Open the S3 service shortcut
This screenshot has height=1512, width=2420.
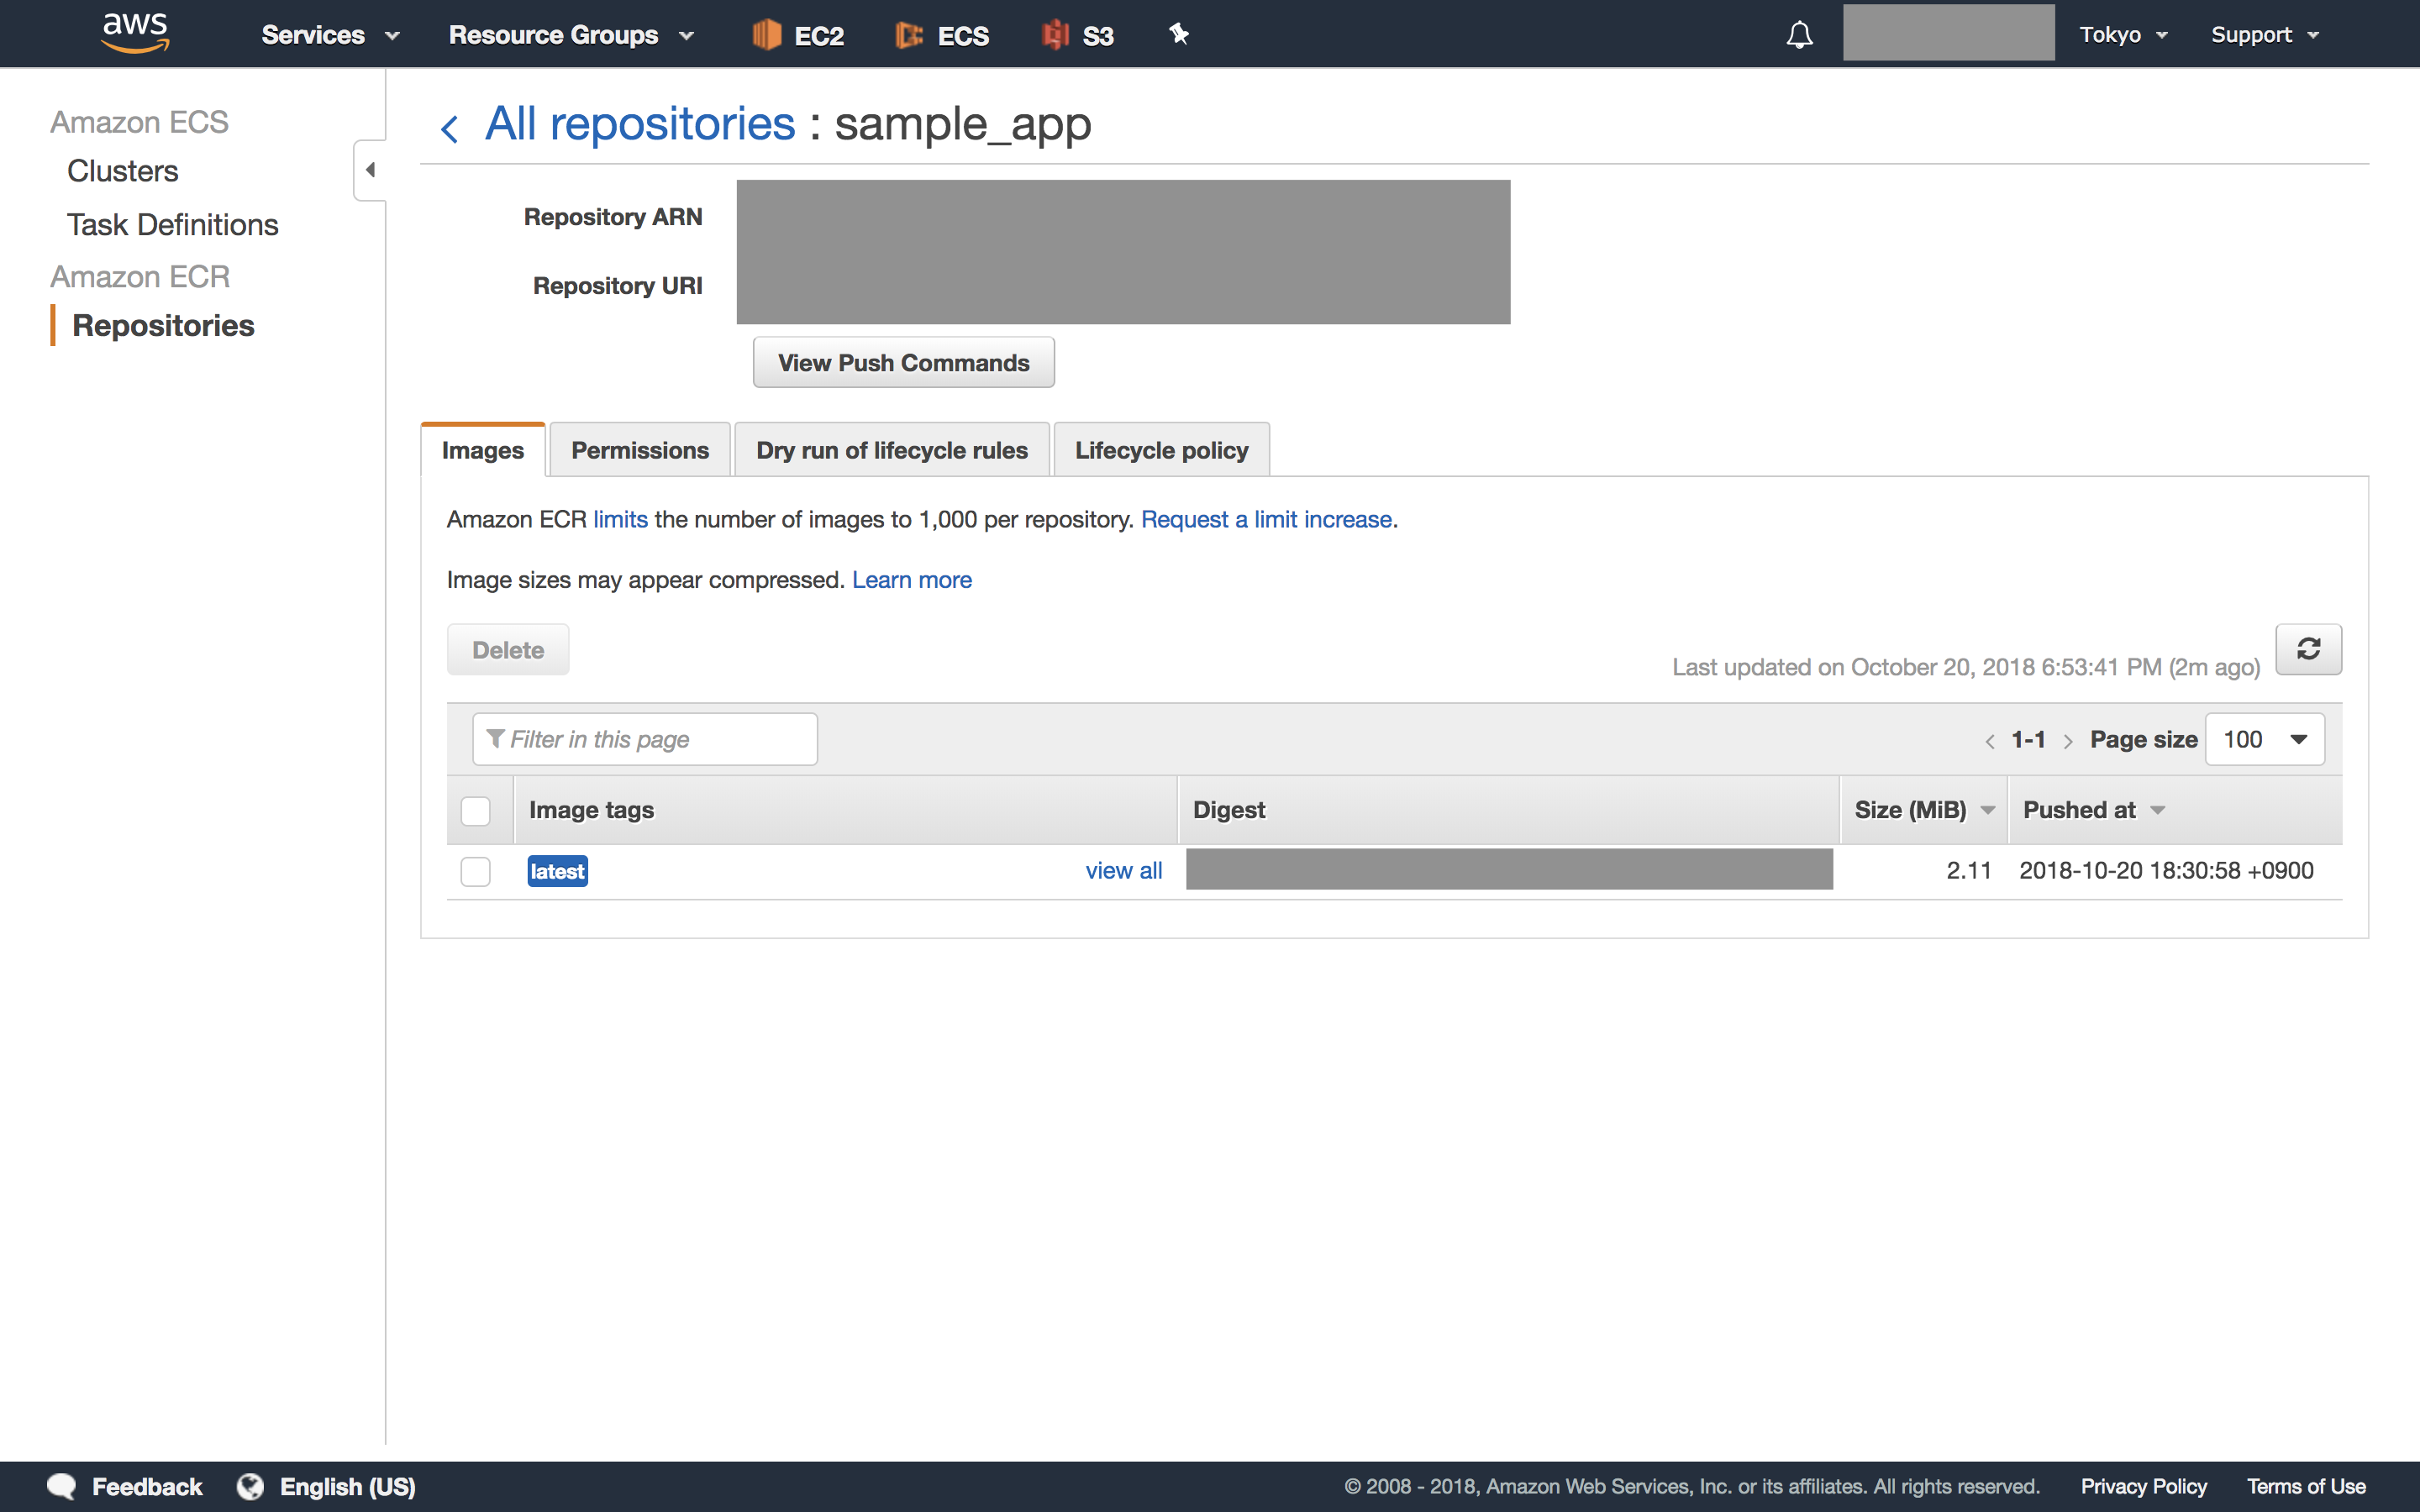click(x=1077, y=33)
